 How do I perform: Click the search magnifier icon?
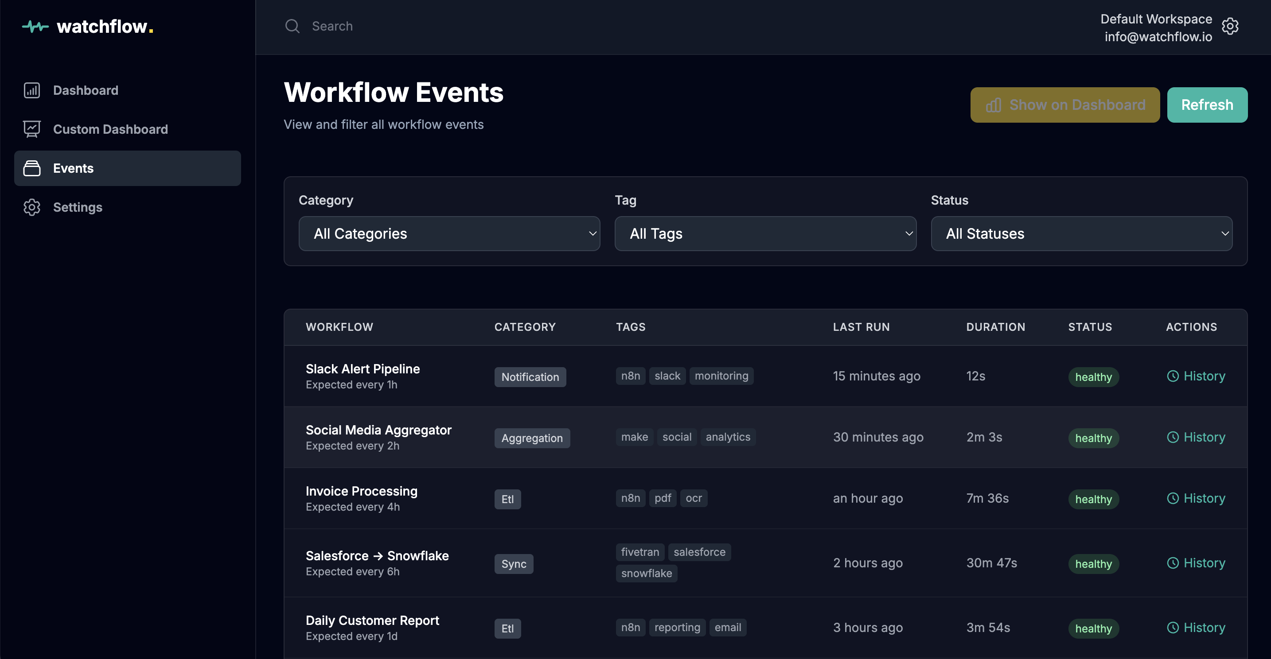point(292,26)
